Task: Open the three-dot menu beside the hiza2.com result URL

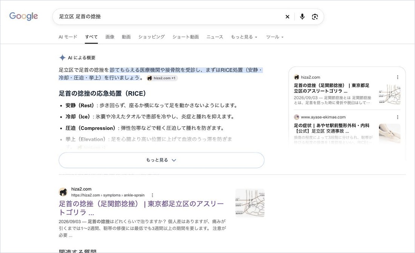Action: point(152,195)
